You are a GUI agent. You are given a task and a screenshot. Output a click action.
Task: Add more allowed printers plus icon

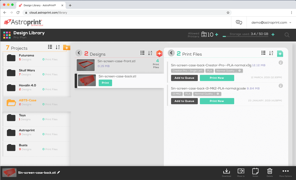(x=217, y=34)
